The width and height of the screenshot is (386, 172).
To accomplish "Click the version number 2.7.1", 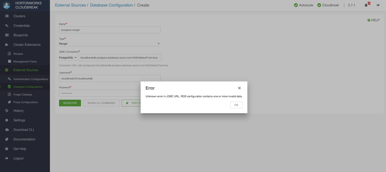I will point(352,5).
